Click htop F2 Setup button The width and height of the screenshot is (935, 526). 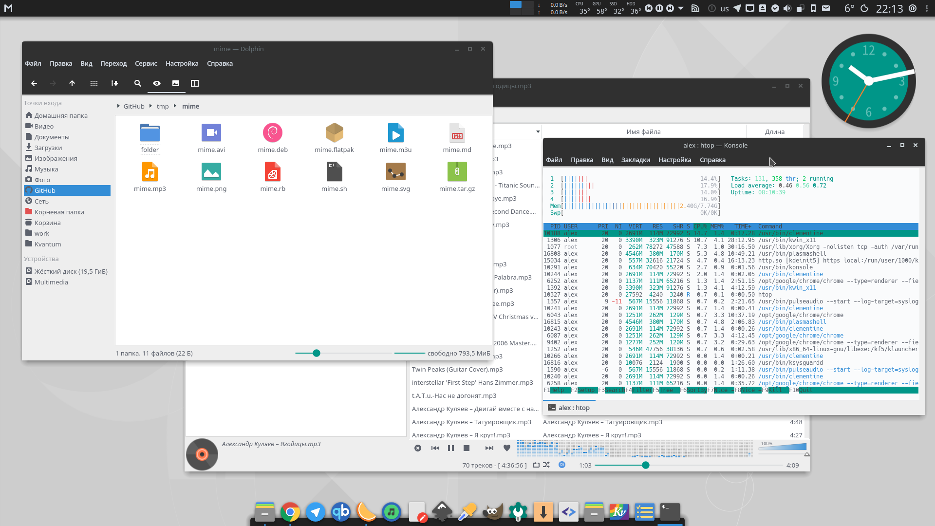(583, 390)
